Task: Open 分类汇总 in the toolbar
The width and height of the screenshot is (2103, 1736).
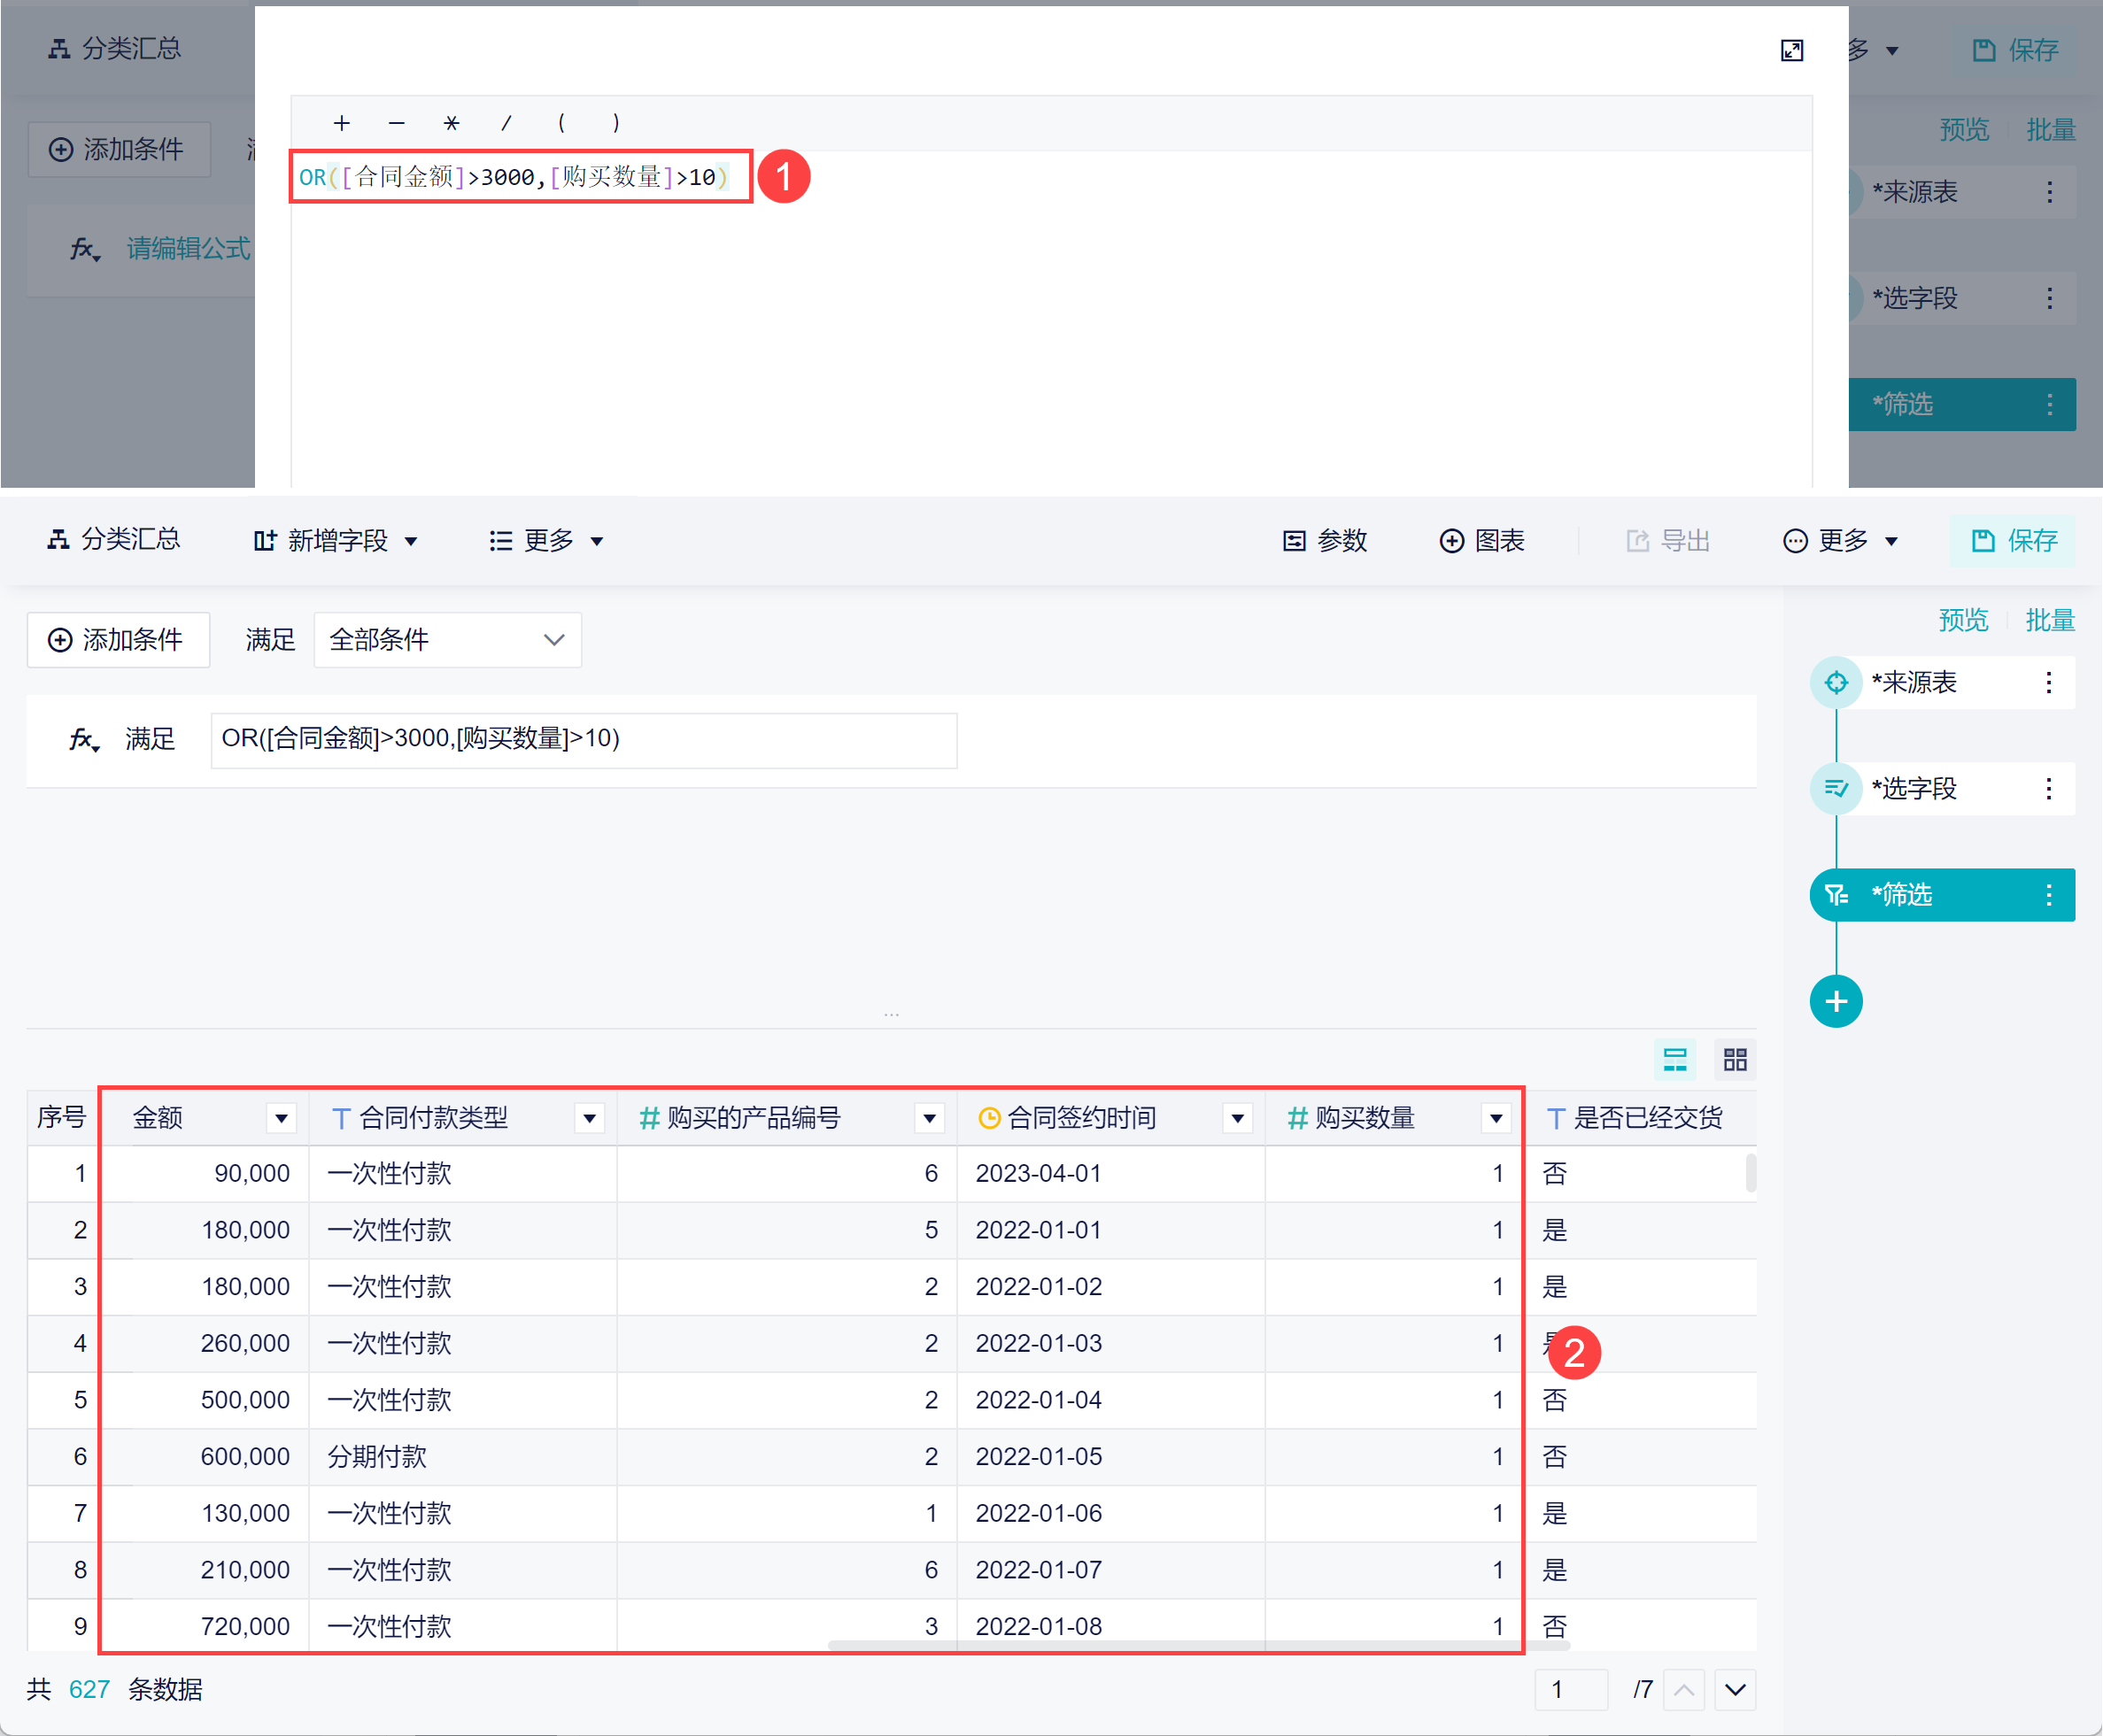Action: (x=114, y=540)
